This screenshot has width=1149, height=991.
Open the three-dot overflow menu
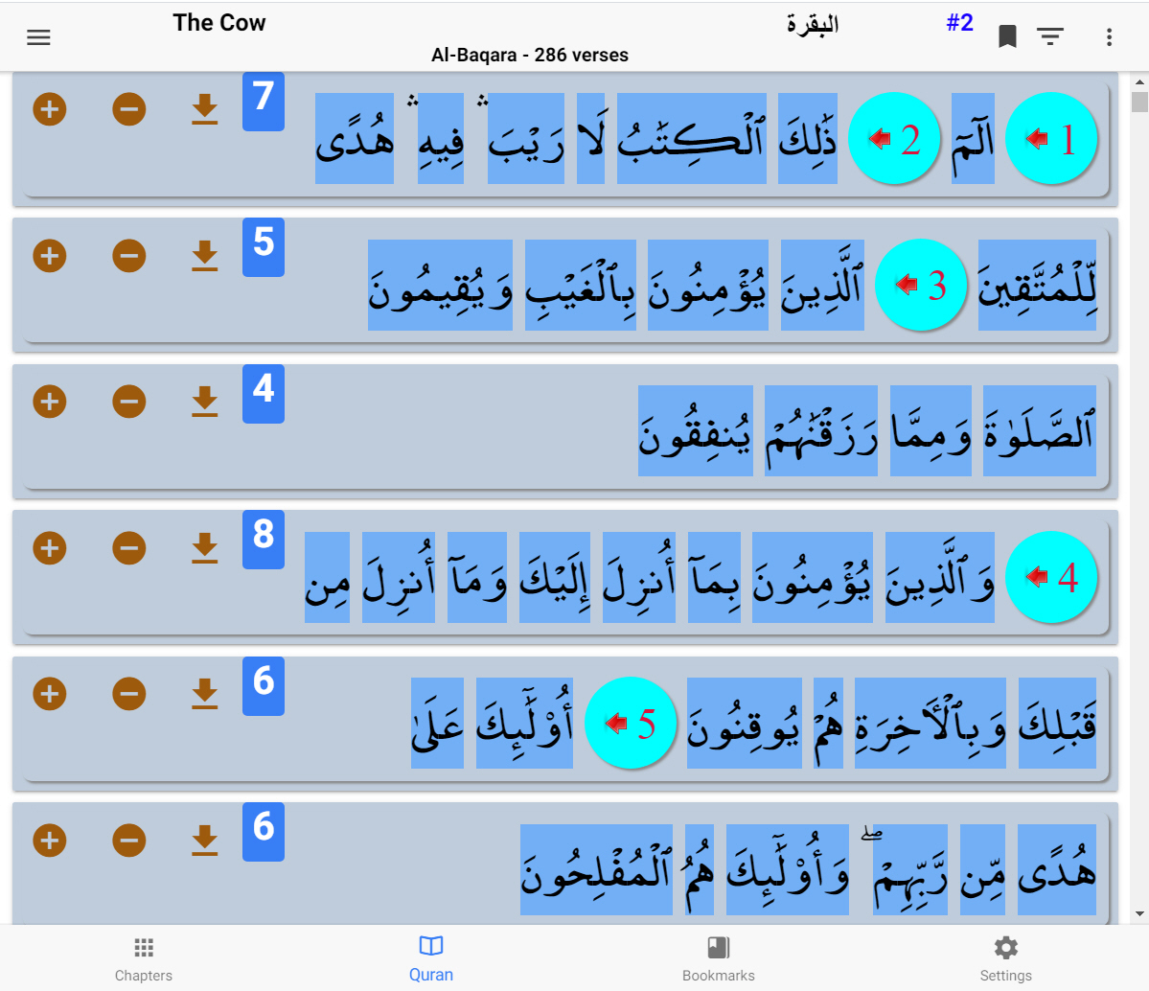pyautogui.click(x=1109, y=37)
